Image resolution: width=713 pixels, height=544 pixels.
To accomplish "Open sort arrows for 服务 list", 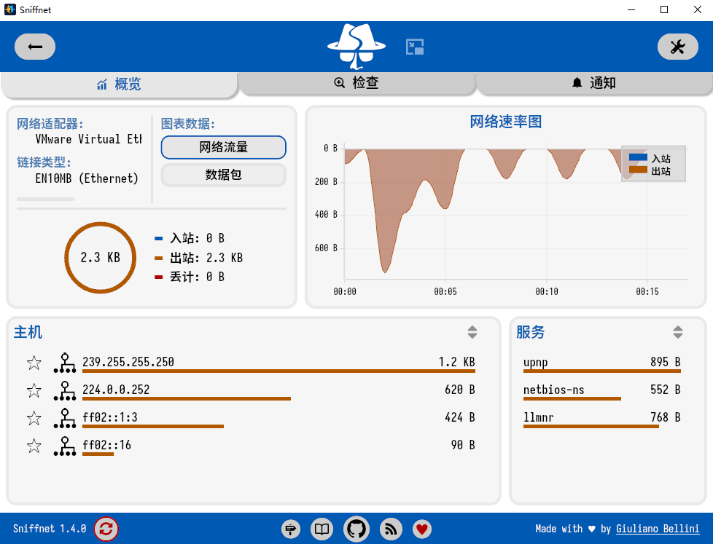I will [x=678, y=333].
